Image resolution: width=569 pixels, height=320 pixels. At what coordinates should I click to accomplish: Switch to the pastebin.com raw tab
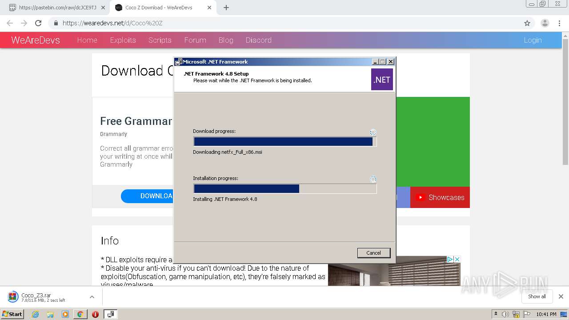coord(57,8)
